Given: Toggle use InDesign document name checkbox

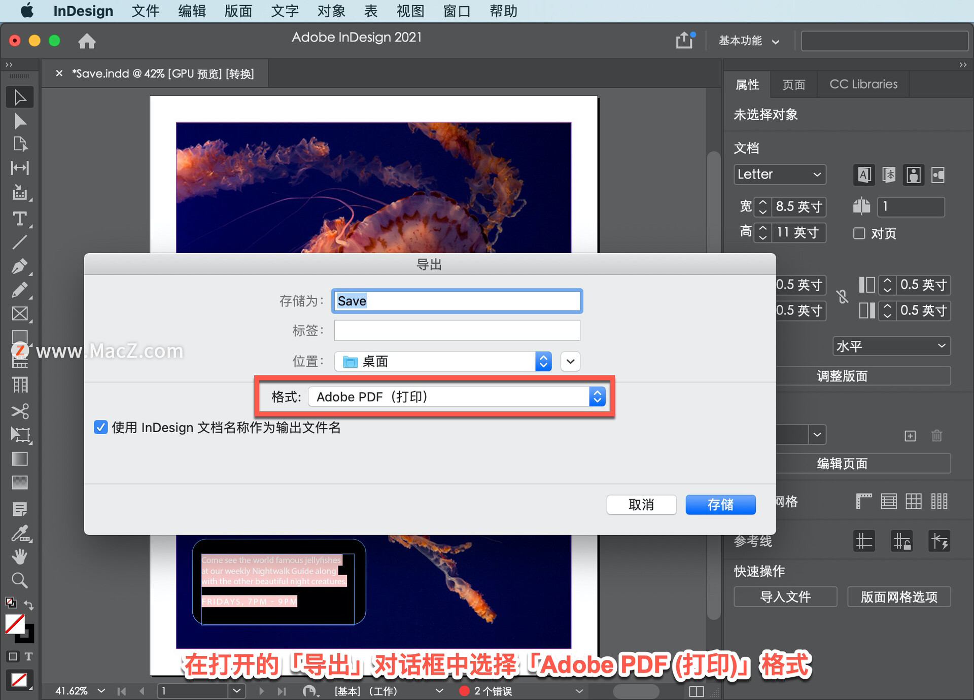Looking at the screenshot, I should pyautogui.click(x=100, y=427).
